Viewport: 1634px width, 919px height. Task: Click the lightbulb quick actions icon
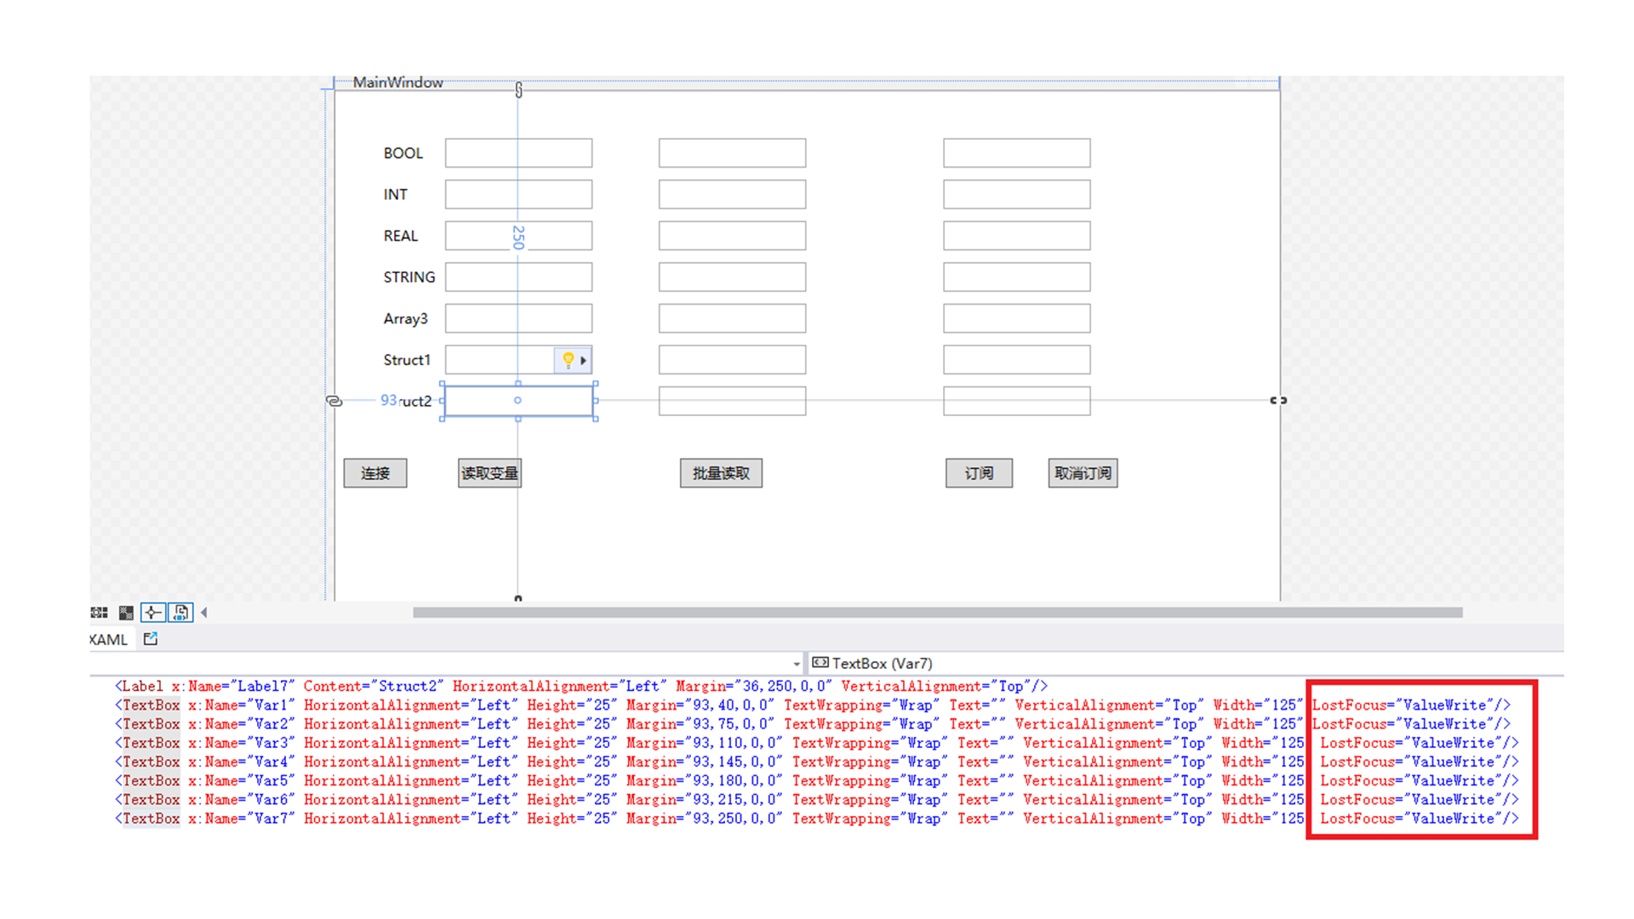568,360
